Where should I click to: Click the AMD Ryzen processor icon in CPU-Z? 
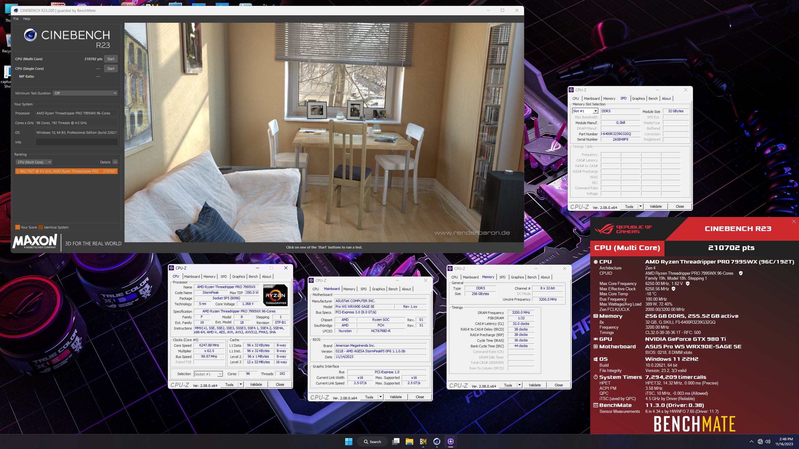[x=273, y=296]
